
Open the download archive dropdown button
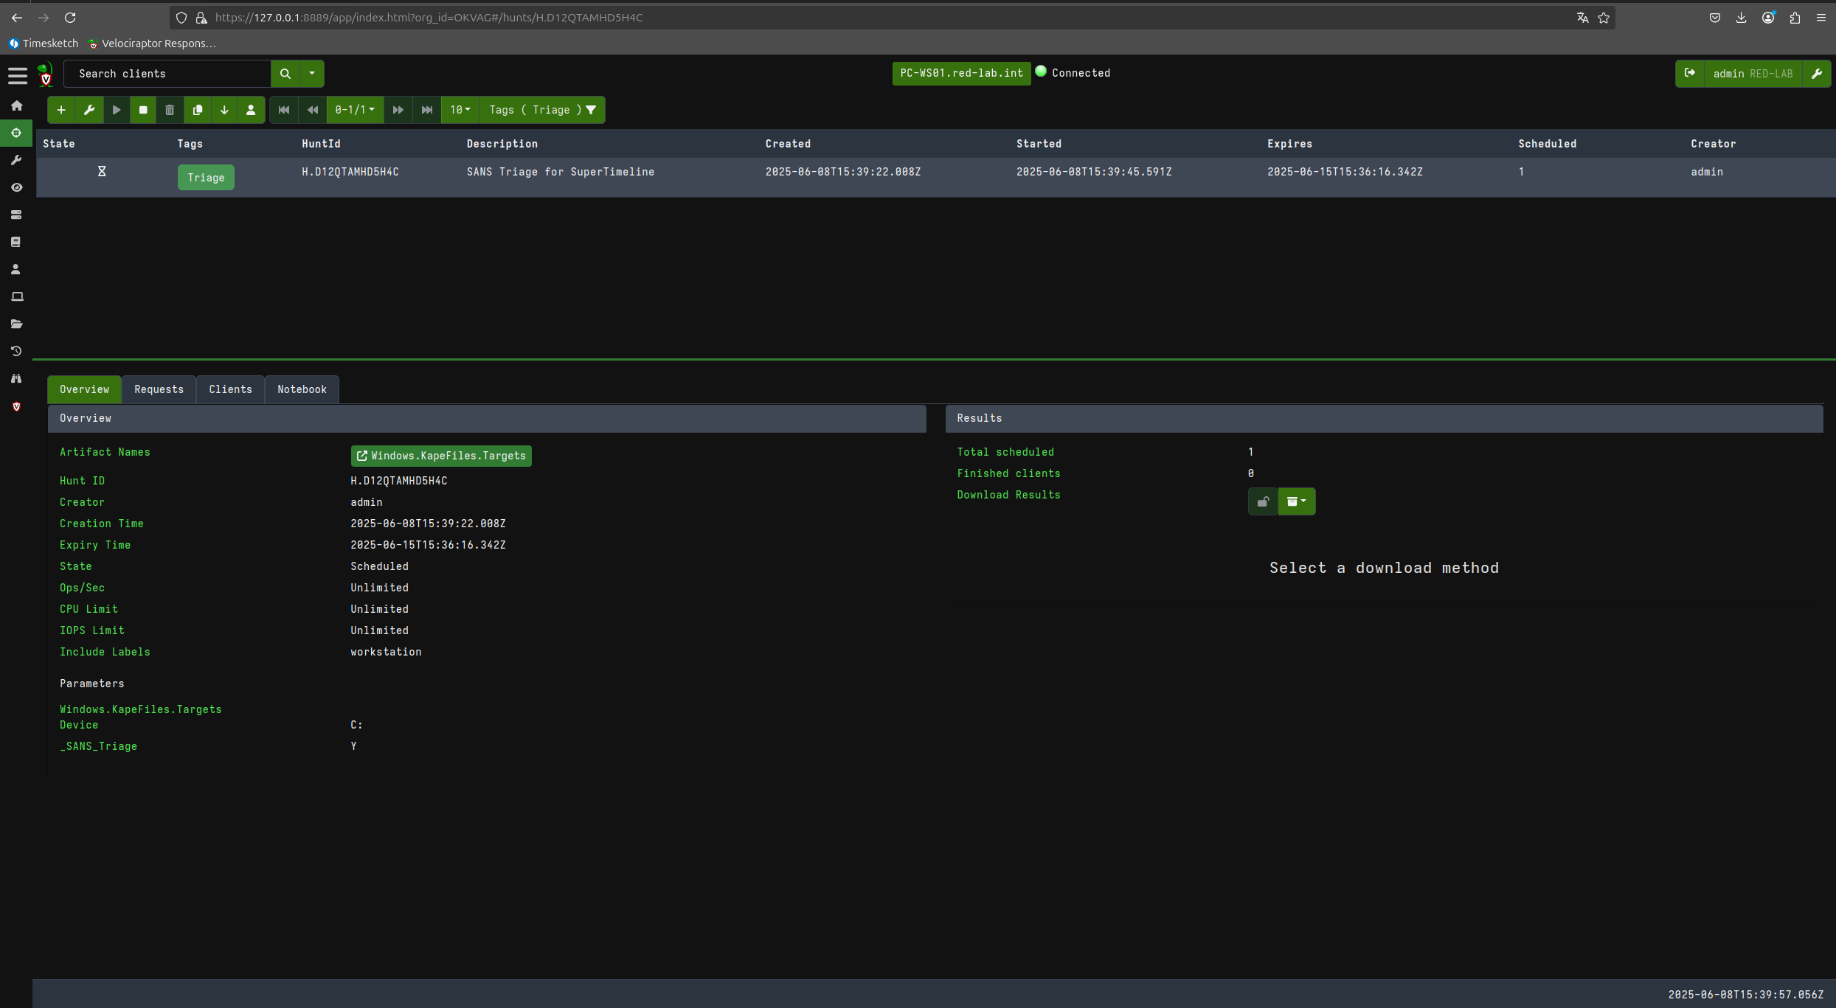1296,501
